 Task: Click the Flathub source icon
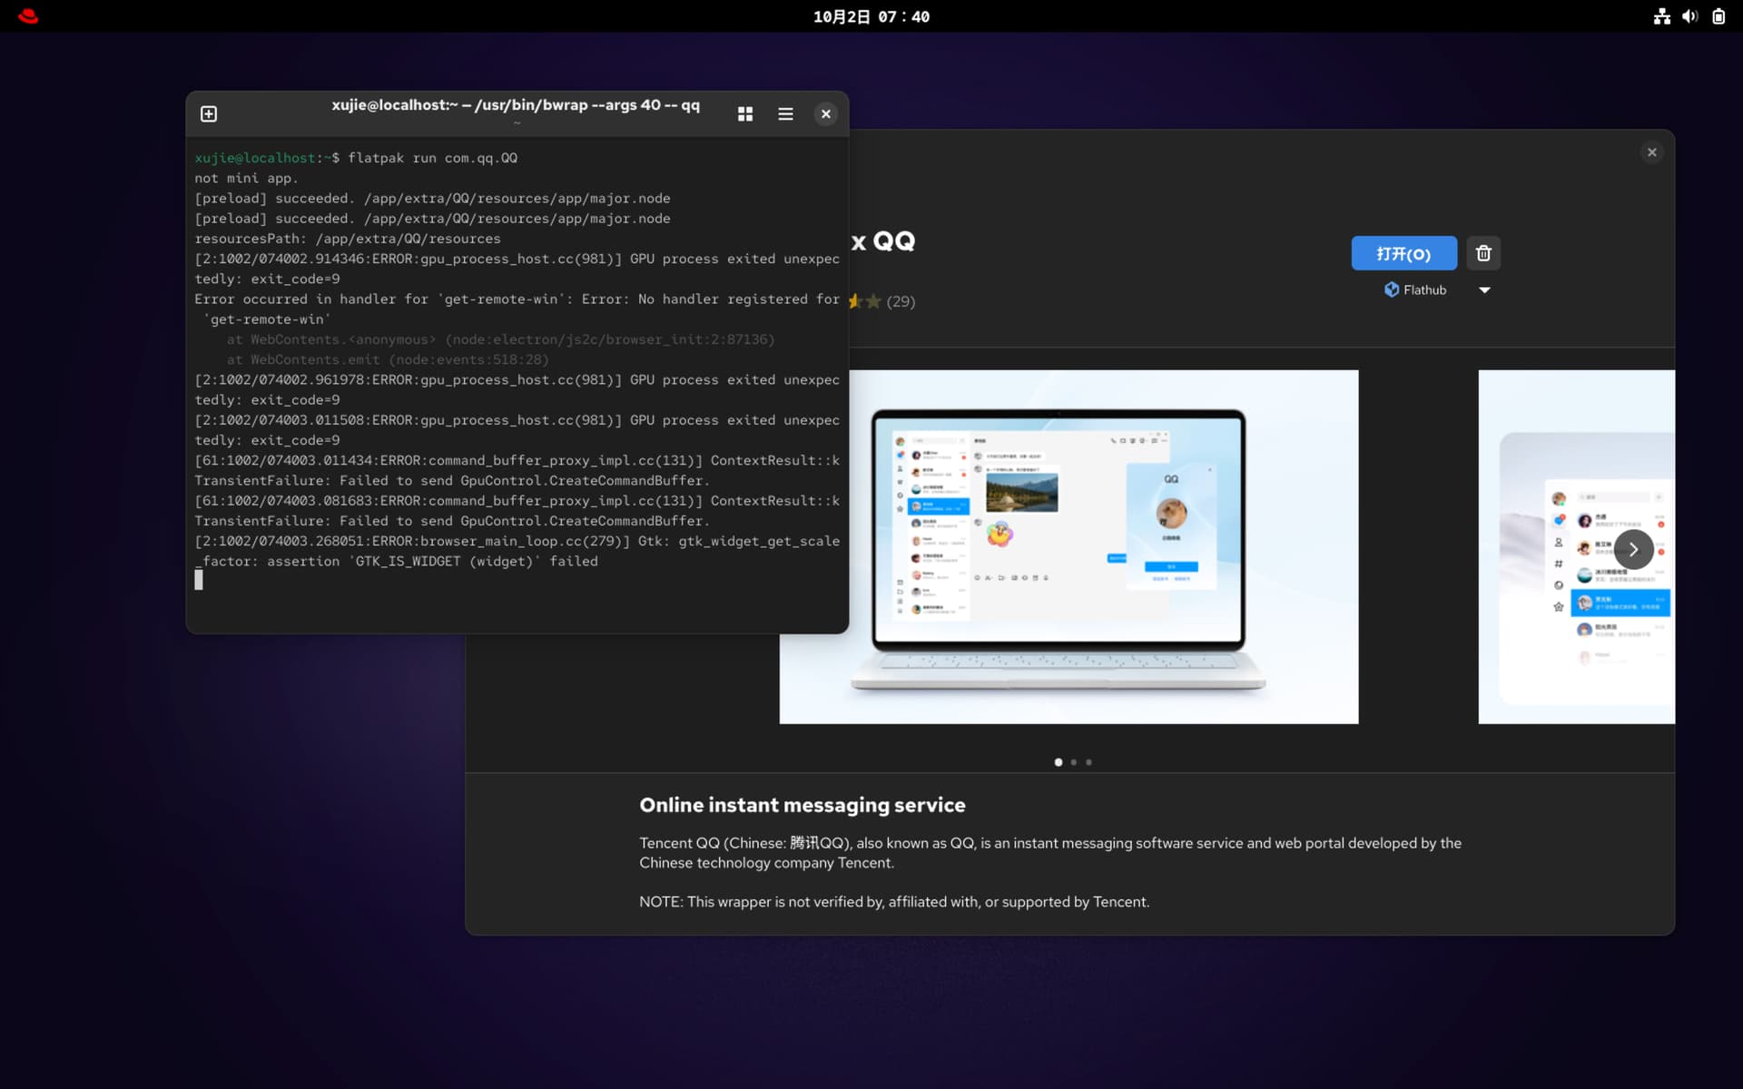point(1392,289)
